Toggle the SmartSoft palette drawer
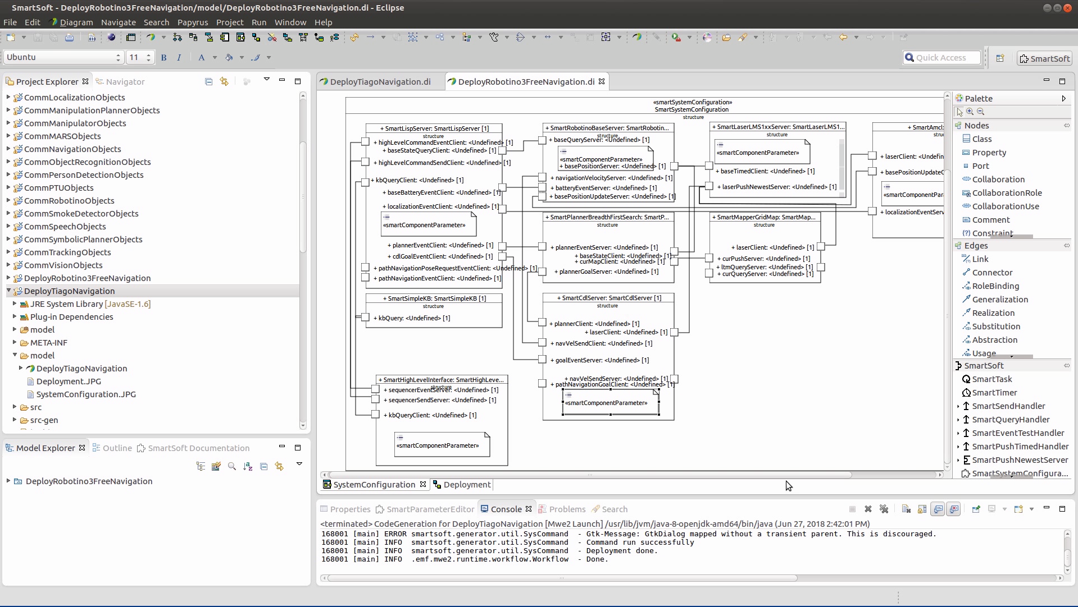The width and height of the screenshot is (1078, 607). (x=984, y=366)
